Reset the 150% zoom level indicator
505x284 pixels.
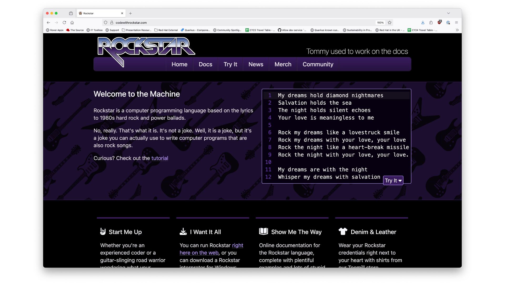point(380,23)
